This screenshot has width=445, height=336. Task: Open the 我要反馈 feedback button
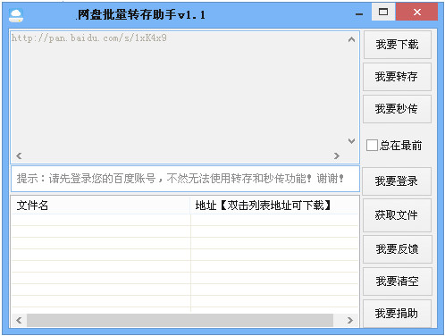click(x=398, y=249)
